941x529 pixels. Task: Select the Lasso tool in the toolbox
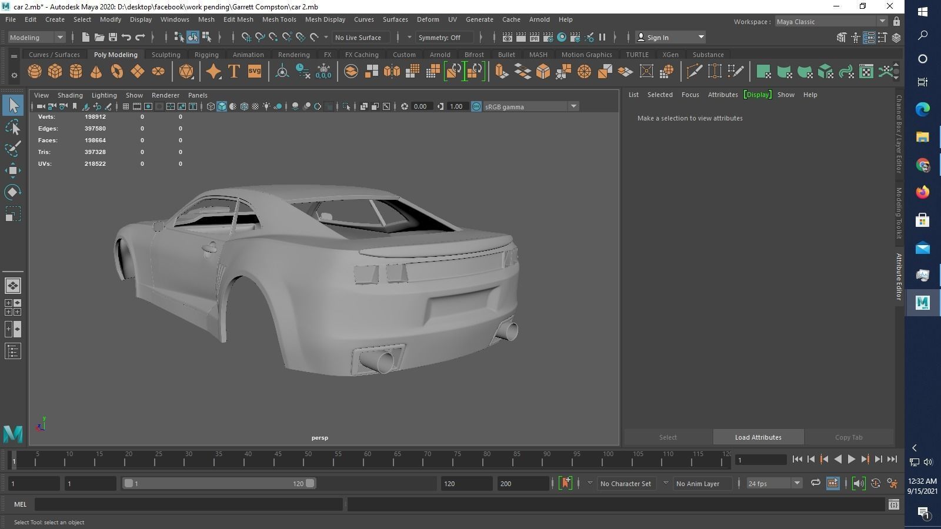tap(13, 128)
